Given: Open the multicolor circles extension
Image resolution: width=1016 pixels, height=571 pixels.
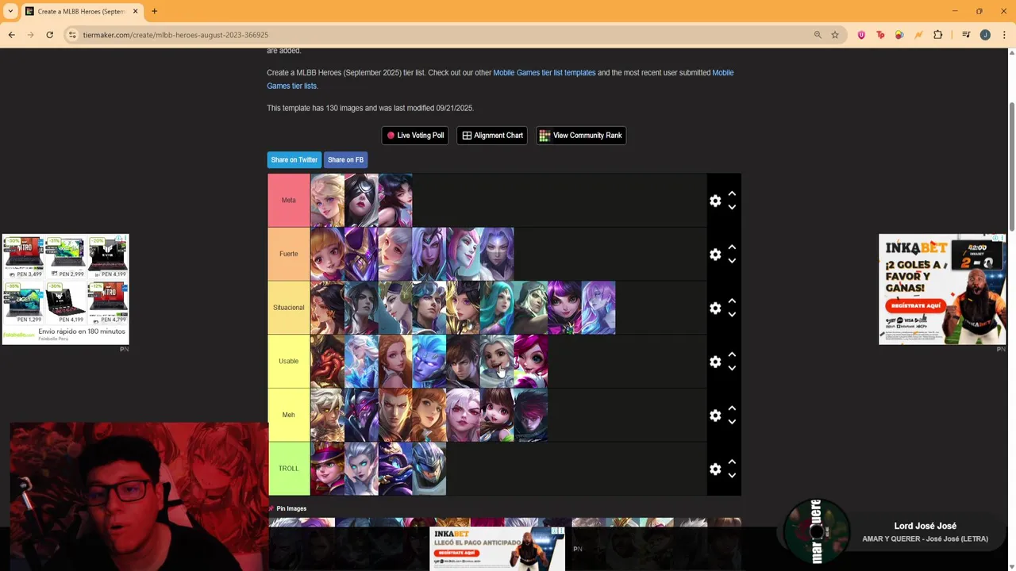Looking at the screenshot, I should click(x=899, y=35).
